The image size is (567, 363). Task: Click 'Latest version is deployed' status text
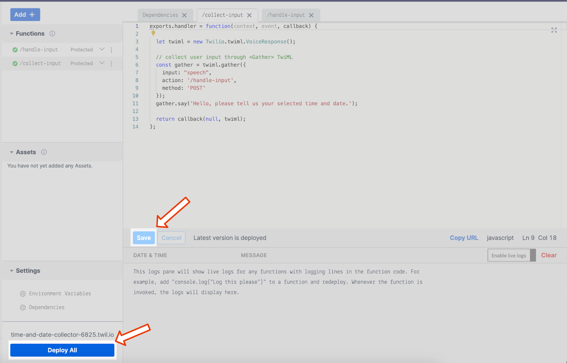click(x=230, y=238)
